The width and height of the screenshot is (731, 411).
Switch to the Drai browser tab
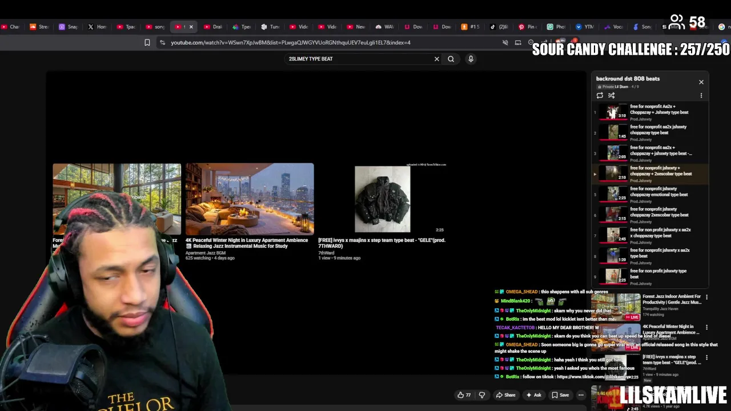[x=212, y=27]
